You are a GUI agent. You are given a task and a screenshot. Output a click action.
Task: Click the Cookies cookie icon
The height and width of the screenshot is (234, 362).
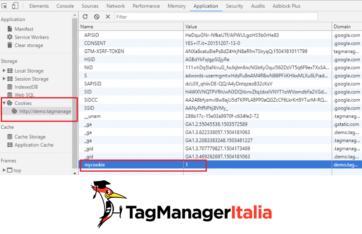pyautogui.click(x=10, y=103)
